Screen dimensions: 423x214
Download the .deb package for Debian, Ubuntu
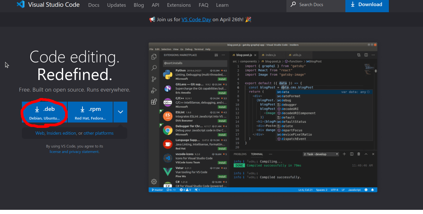[x=44, y=112]
